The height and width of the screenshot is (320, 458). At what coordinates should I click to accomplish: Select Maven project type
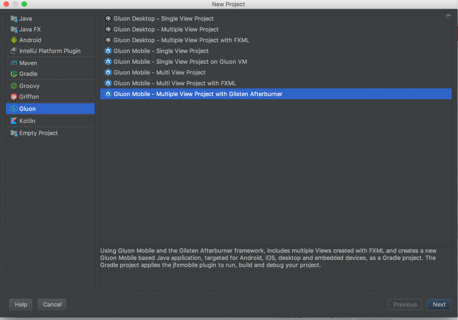(x=28, y=63)
